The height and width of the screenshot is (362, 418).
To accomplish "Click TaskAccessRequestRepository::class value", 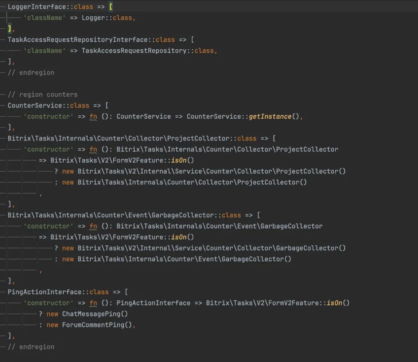I will (x=147, y=51).
